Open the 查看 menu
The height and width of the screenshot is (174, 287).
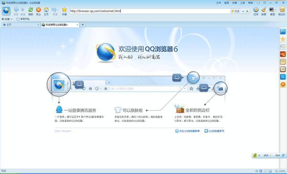click(x=227, y=3)
